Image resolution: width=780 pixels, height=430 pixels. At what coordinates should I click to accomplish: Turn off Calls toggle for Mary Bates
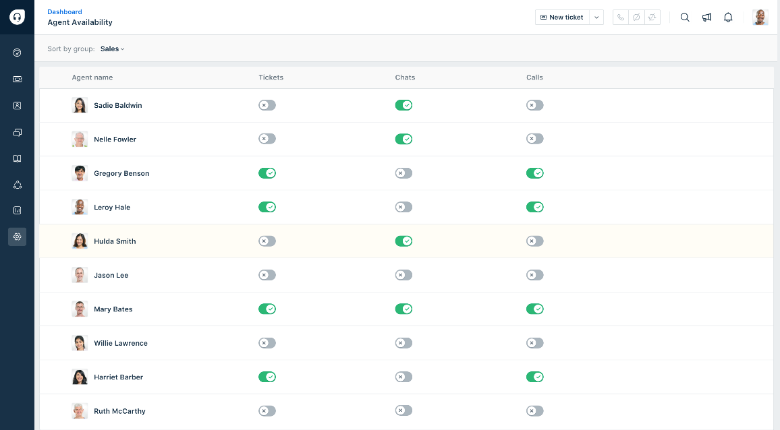[x=535, y=309]
